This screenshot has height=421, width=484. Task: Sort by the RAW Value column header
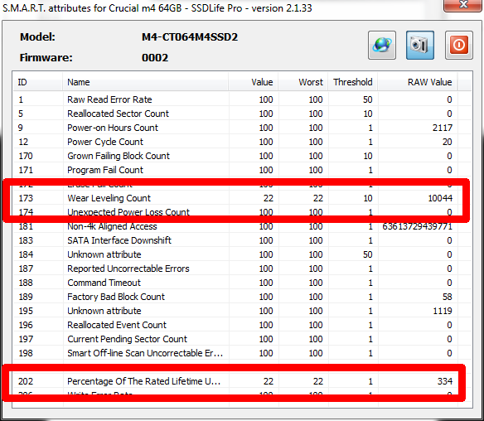418,82
